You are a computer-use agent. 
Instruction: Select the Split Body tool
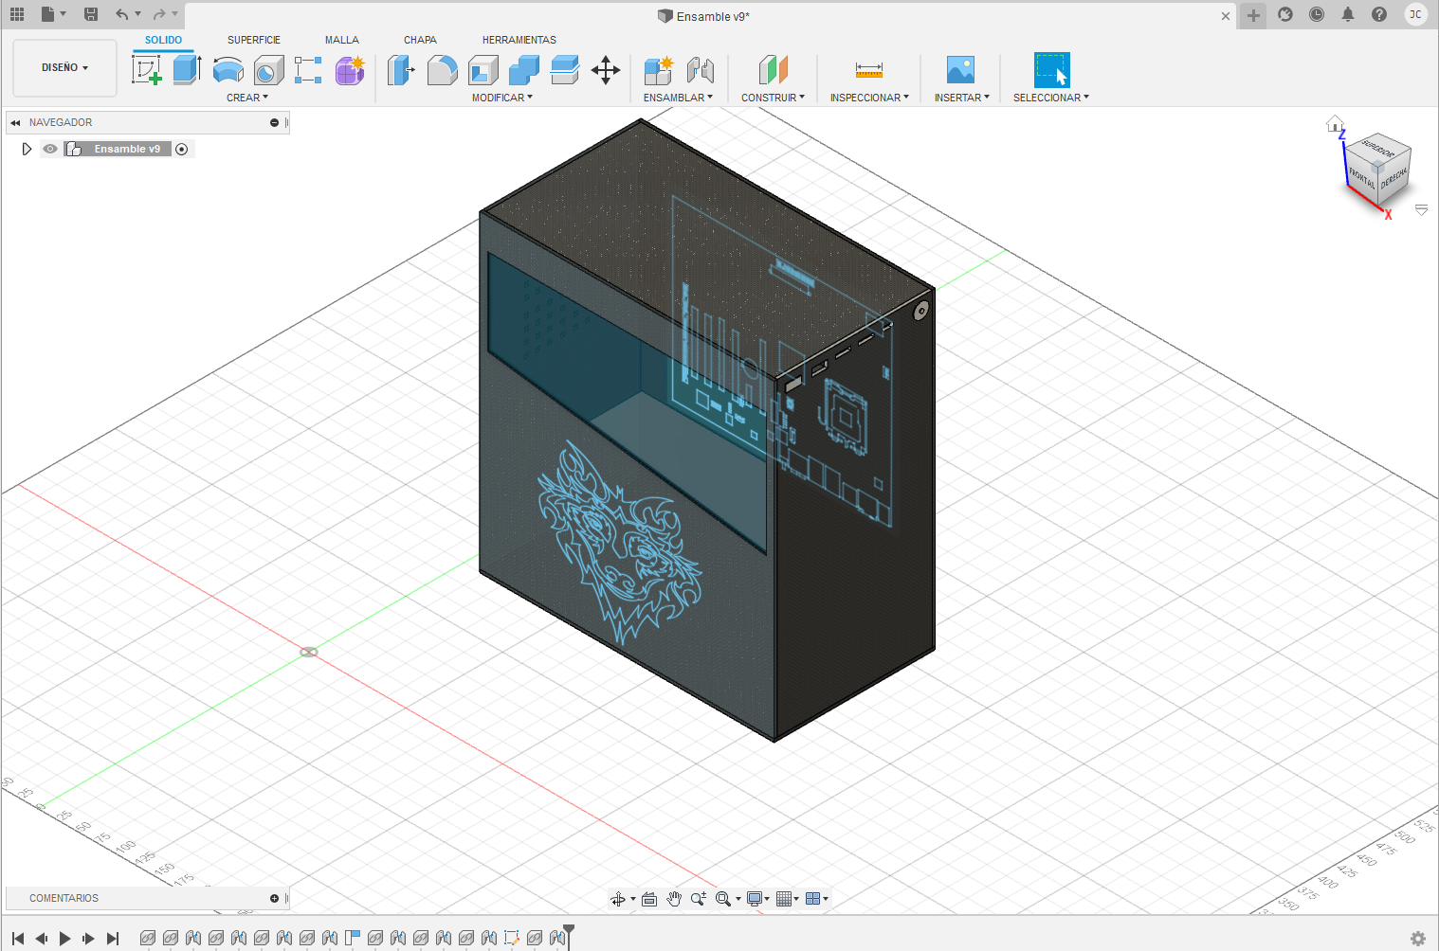coord(565,70)
